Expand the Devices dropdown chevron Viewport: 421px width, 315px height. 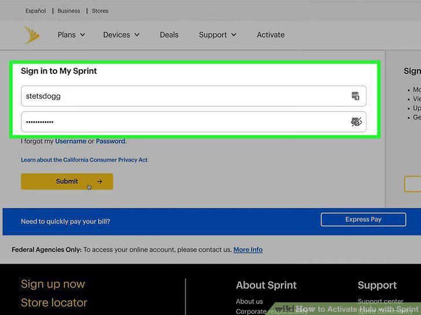point(137,35)
